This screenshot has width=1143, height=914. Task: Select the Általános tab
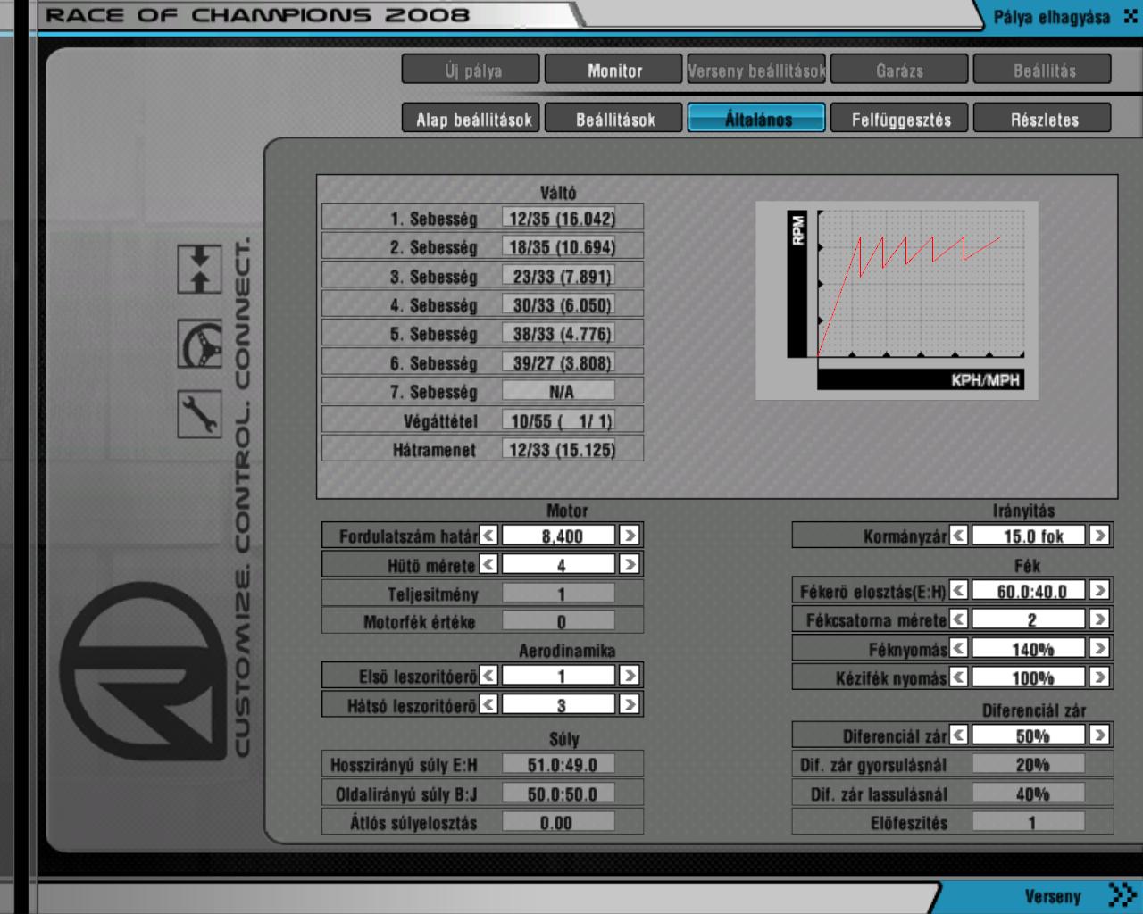click(x=756, y=118)
